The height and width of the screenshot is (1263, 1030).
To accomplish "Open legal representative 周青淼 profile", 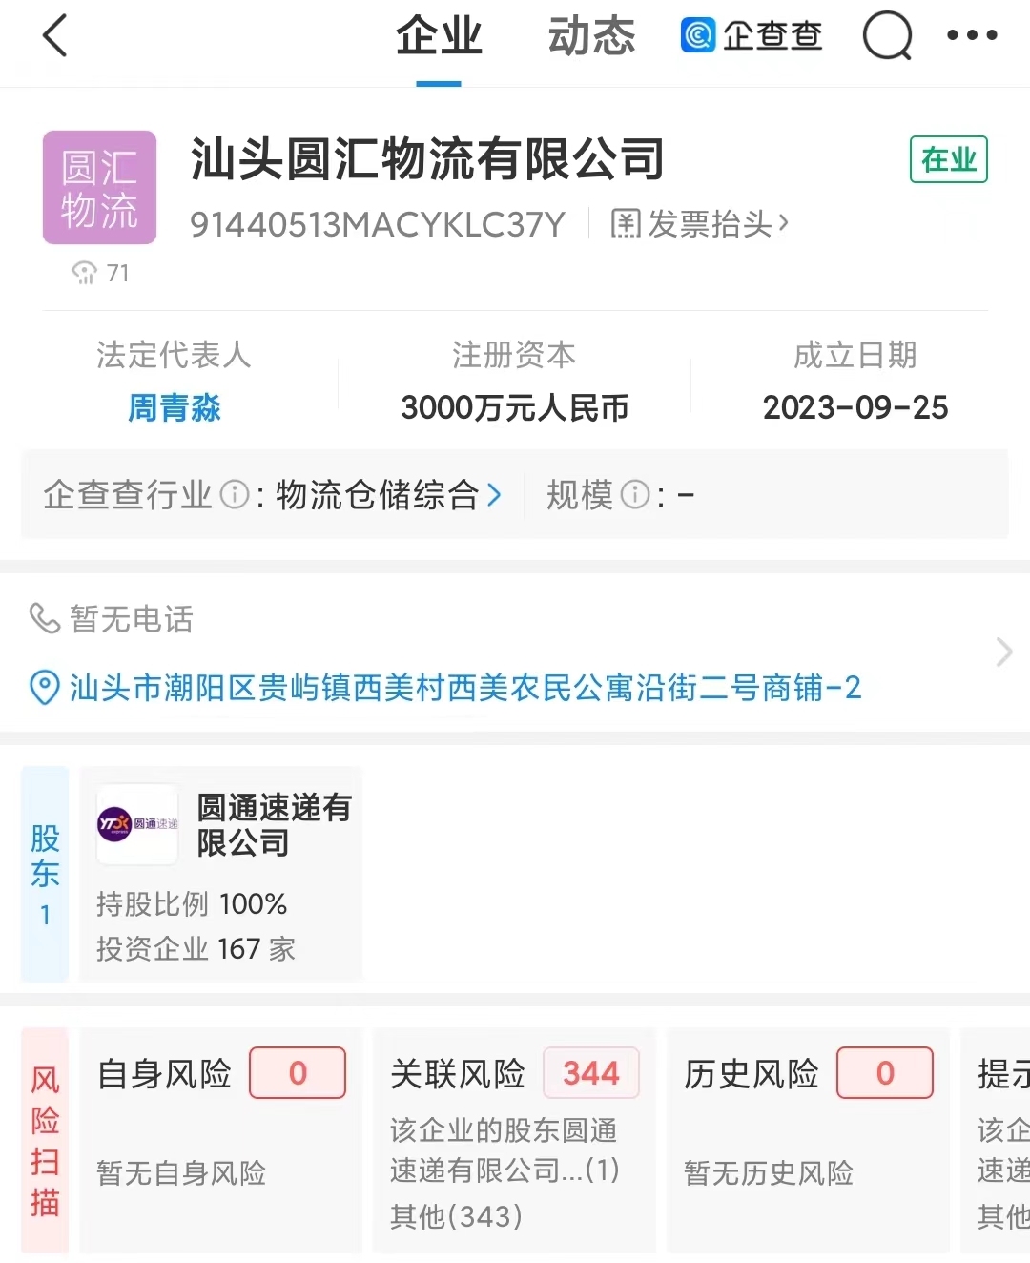I will tap(175, 408).
